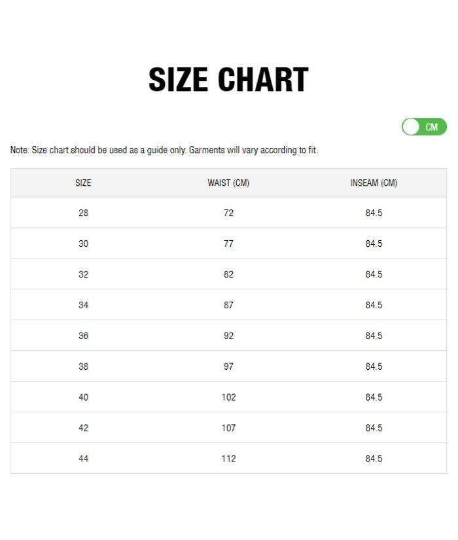Click the inseam value 84.5 for size 28
This screenshot has width=458, height=540.
pyautogui.click(x=373, y=213)
